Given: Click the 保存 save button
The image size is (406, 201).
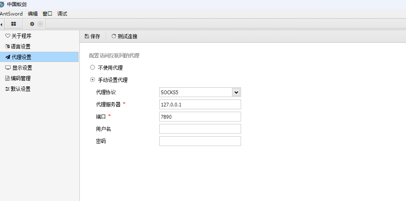Looking at the screenshot, I should click(x=92, y=36).
